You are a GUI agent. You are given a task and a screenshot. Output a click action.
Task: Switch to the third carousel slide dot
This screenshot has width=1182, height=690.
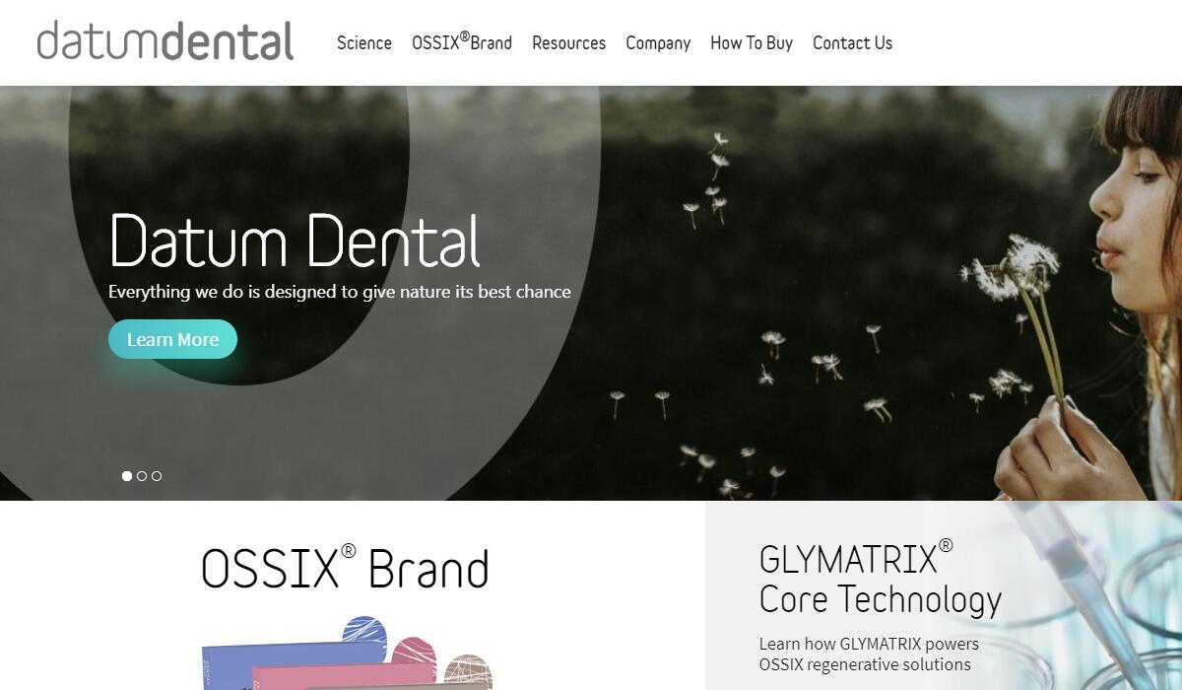point(157,476)
